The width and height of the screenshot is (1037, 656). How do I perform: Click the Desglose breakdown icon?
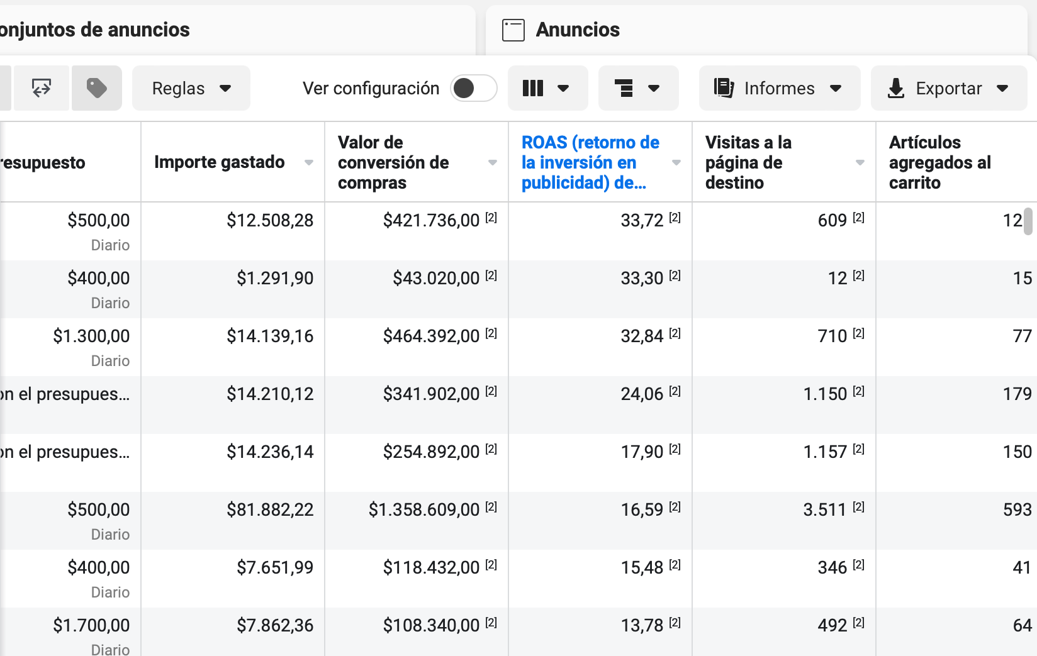tap(627, 88)
